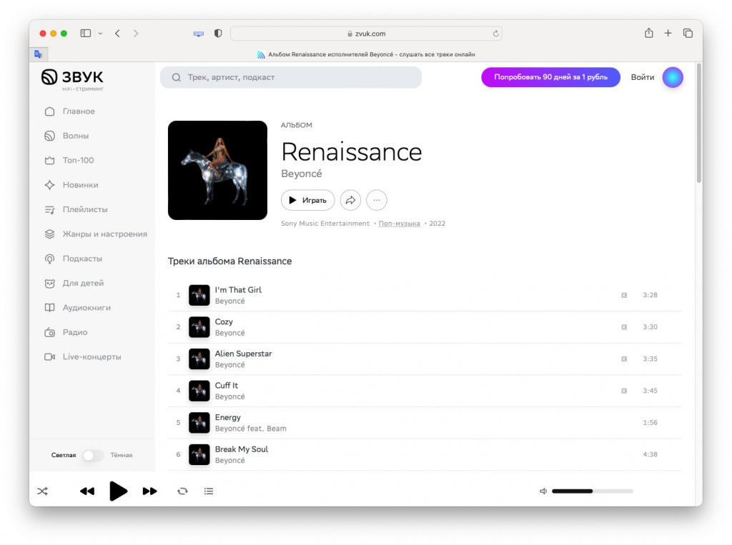Skip to next track in player
Screen dimensions: 732x545
pos(150,491)
